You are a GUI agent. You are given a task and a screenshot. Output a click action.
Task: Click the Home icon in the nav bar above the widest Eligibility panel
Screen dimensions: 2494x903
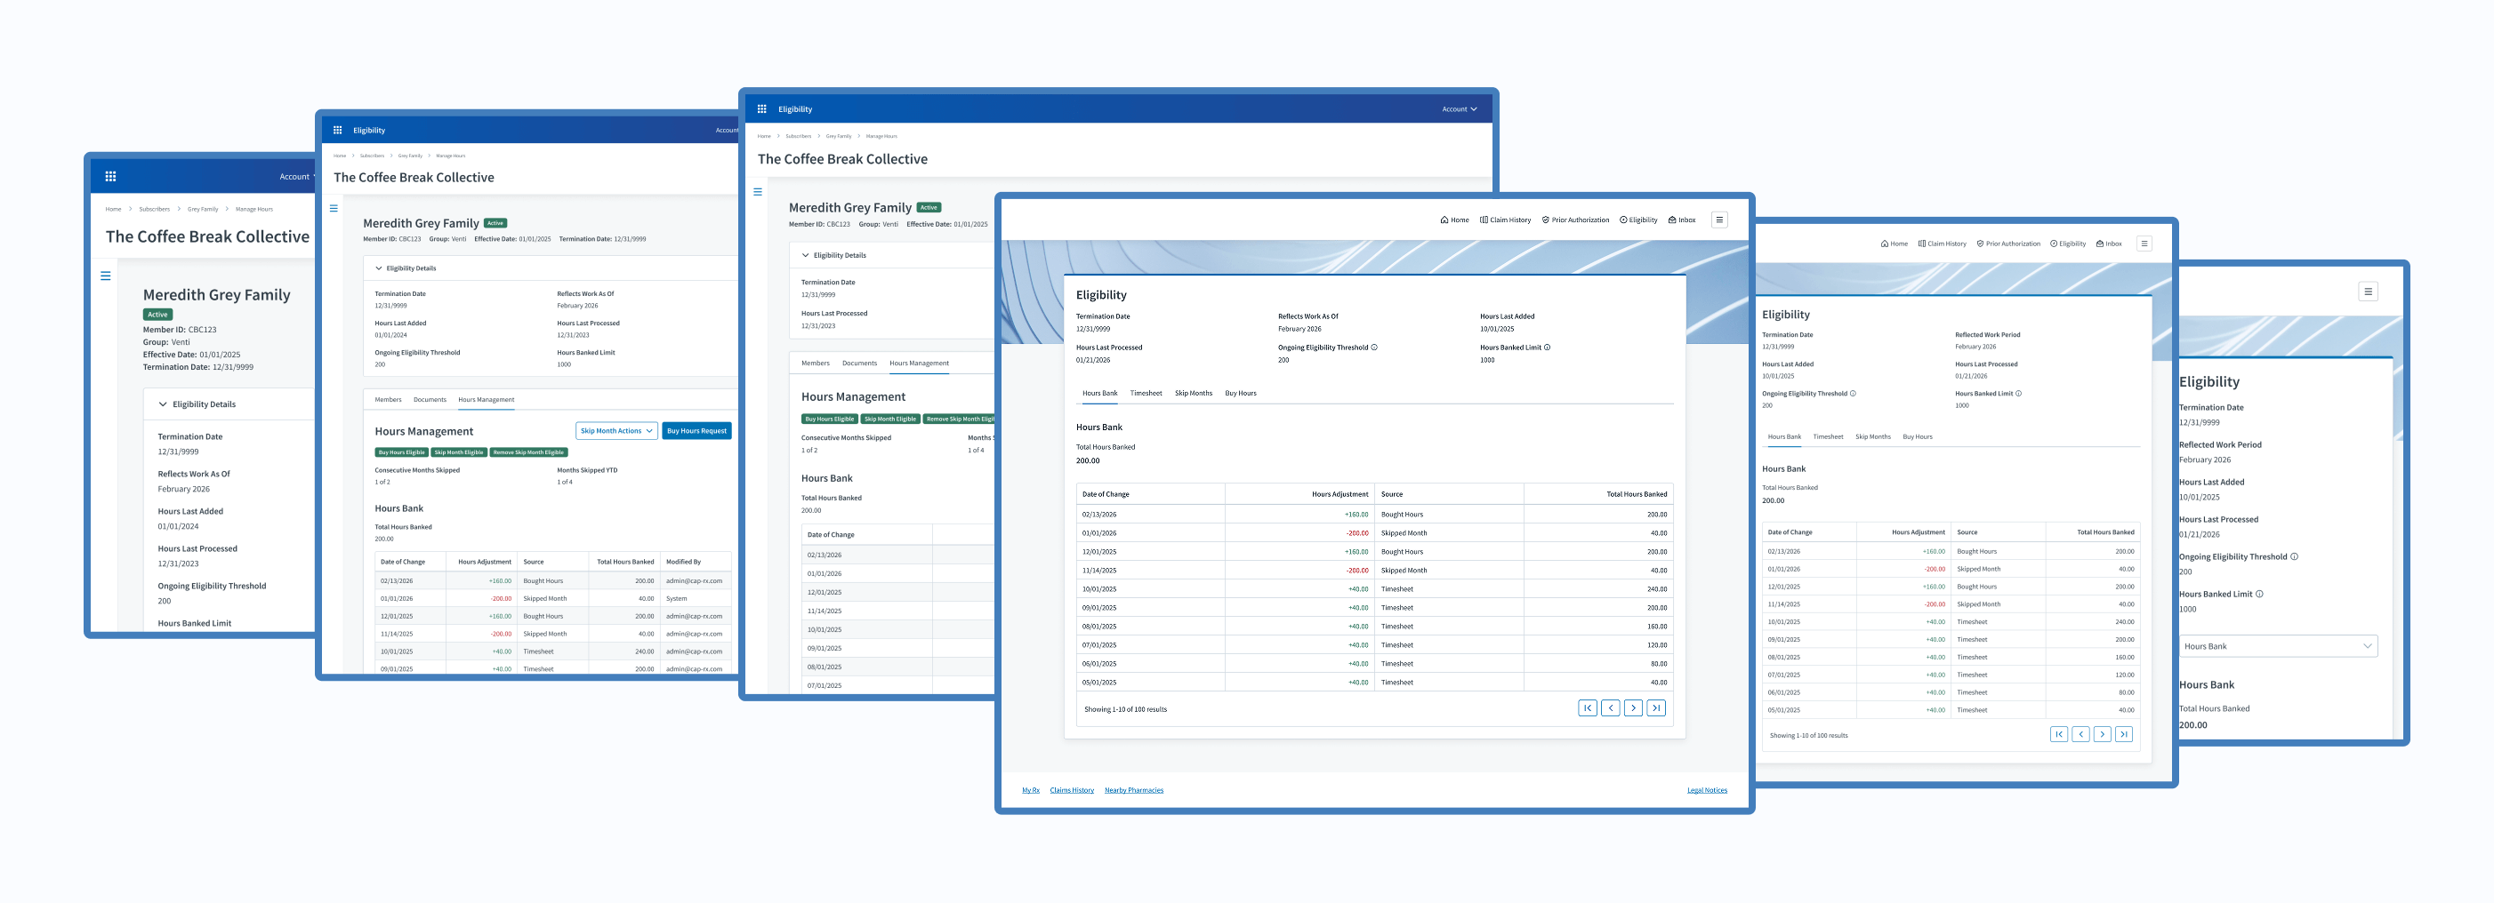pos(1444,220)
